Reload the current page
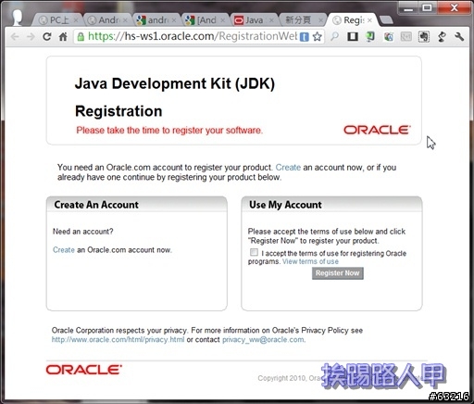The width and height of the screenshot is (474, 404). (47, 37)
